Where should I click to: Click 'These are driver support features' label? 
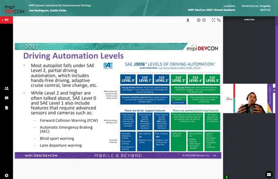point(145,111)
